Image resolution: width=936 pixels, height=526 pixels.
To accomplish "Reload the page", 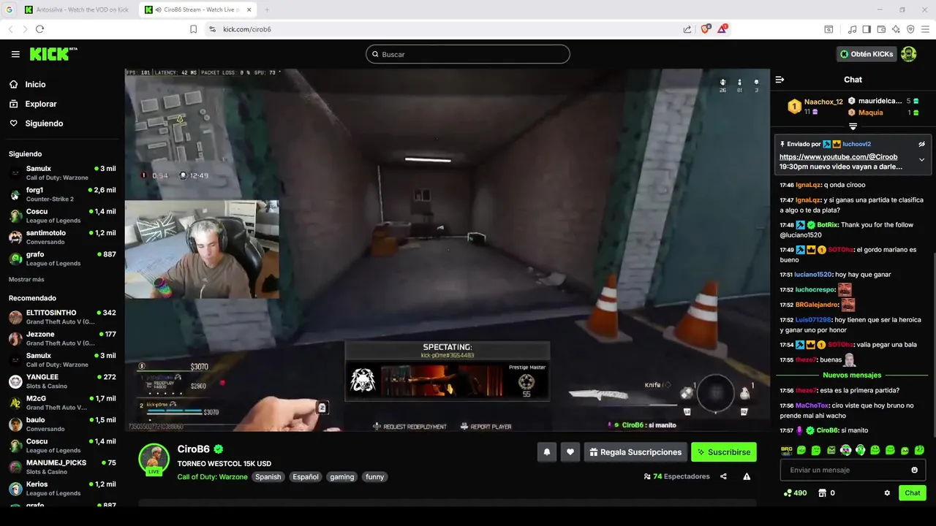I will point(39,29).
